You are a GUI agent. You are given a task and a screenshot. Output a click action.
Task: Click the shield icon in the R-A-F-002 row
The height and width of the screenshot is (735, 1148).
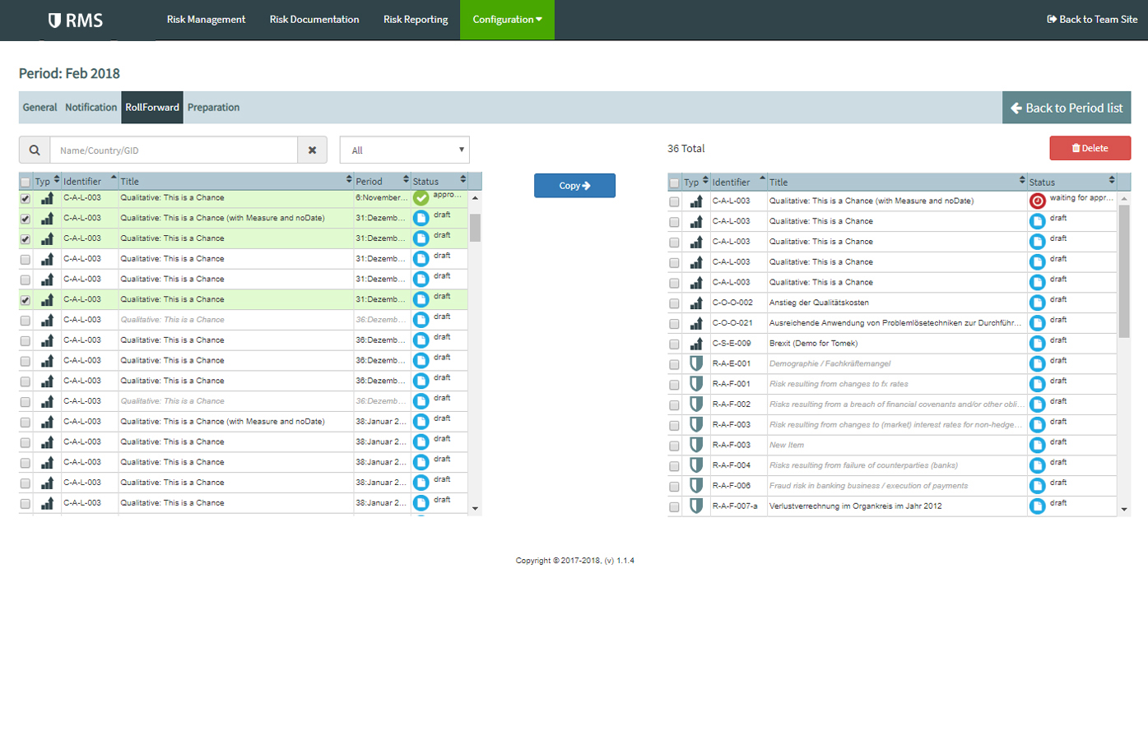coord(696,404)
